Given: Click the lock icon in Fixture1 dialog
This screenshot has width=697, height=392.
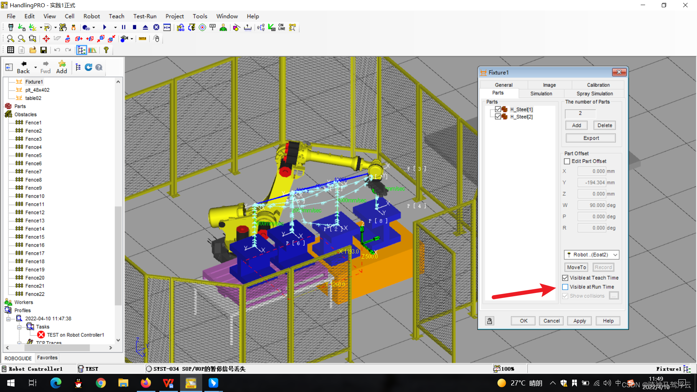Looking at the screenshot, I should click(490, 321).
